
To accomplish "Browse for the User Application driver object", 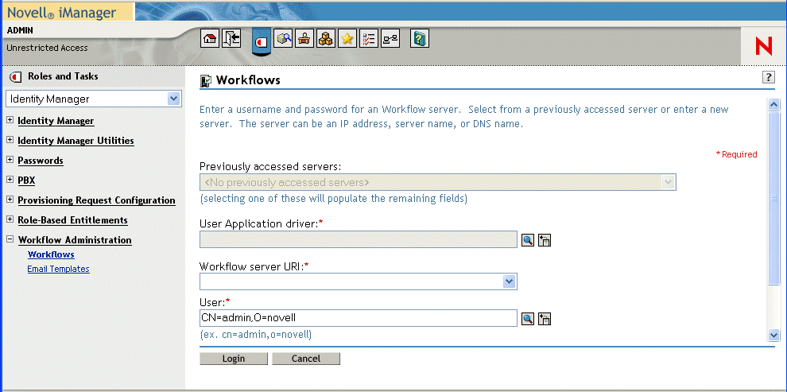I will point(528,240).
